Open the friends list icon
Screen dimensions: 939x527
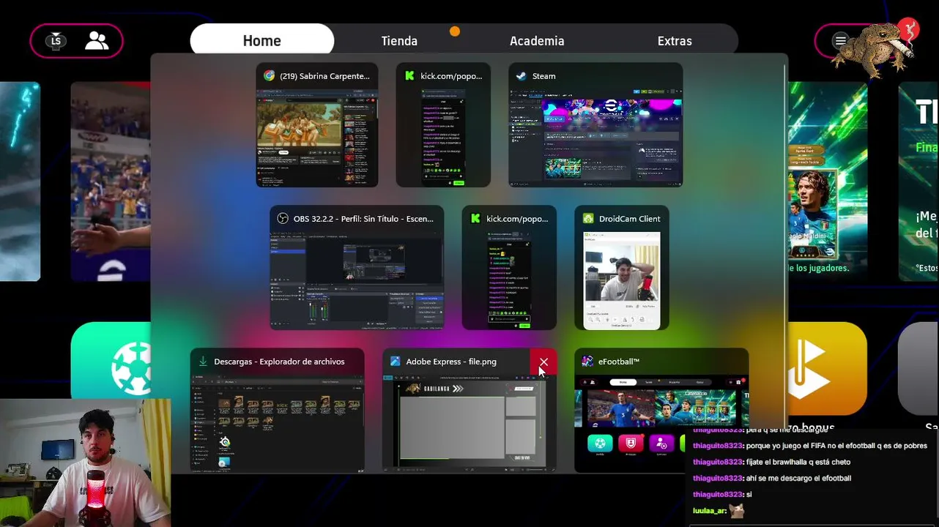tap(97, 41)
